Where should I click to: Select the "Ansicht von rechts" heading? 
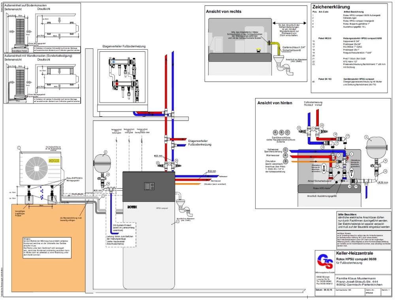tap(224, 11)
